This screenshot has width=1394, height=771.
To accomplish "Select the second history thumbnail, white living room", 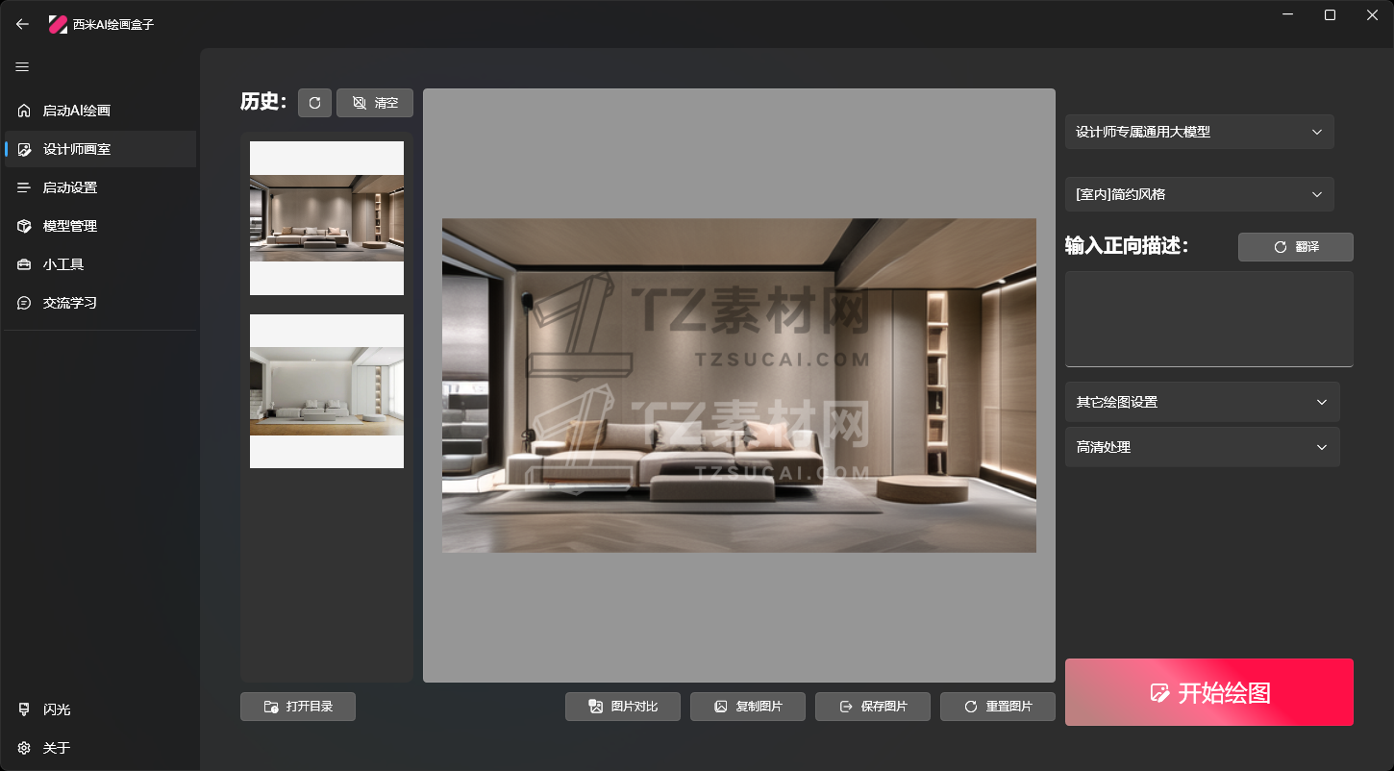I will click(x=327, y=391).
